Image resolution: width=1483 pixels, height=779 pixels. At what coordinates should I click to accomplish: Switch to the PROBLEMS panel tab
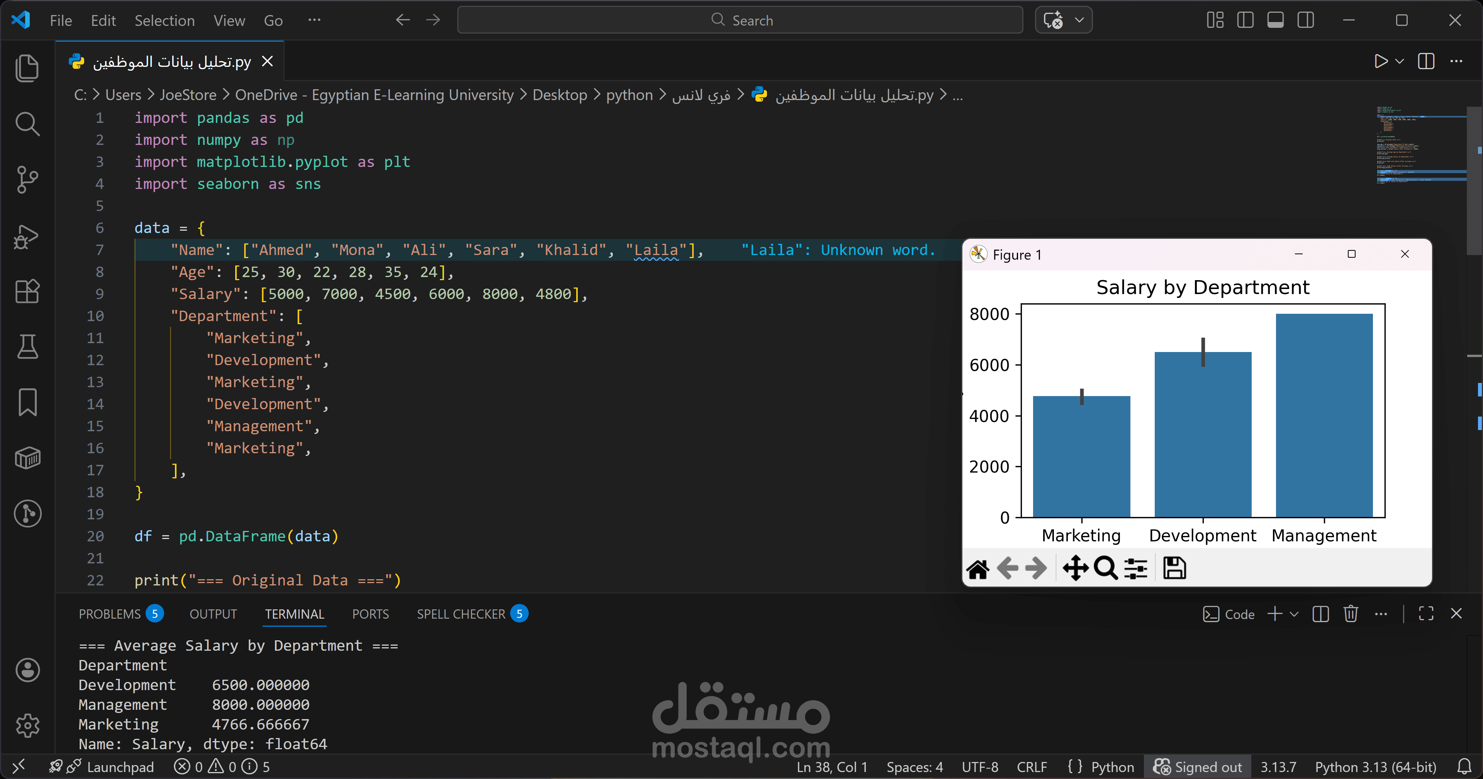pyautogui.click(x=109, y=614)
